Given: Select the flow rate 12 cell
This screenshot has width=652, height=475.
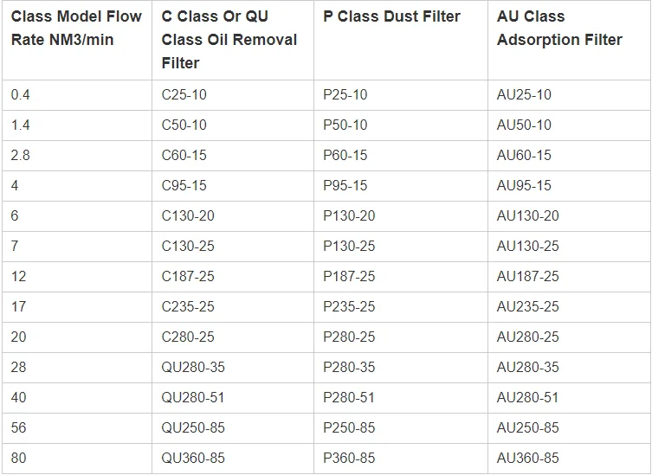Looking at the screenshot, I should 77,277.
